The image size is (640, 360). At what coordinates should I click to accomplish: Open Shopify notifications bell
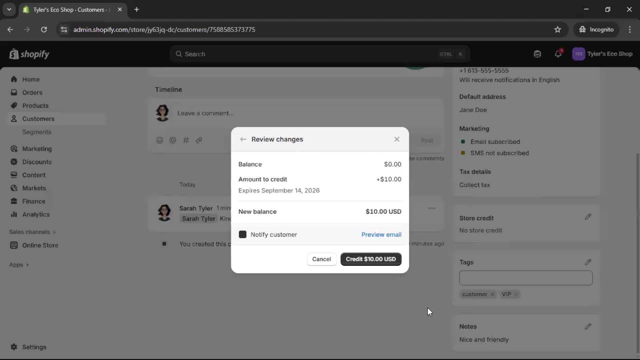[x=558, y=54]
